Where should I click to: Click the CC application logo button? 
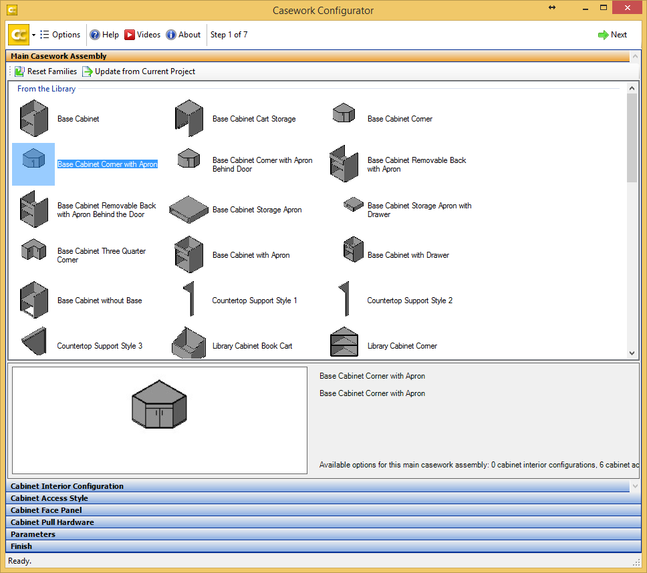17,34
